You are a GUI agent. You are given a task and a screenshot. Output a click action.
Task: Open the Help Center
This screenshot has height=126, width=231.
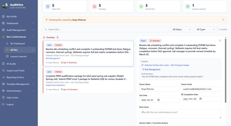pos(12,98)
